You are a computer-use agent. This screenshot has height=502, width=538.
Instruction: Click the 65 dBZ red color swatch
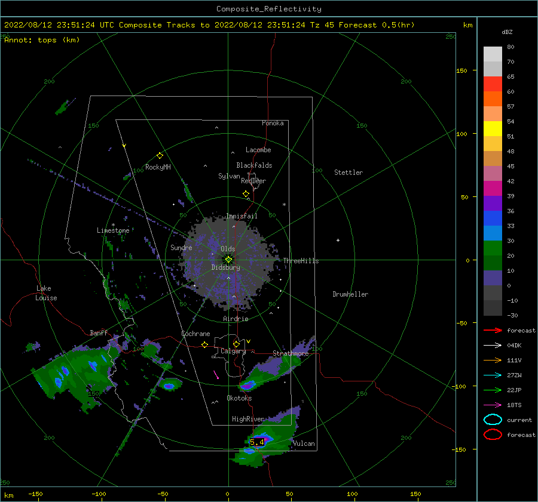(493, 84)
